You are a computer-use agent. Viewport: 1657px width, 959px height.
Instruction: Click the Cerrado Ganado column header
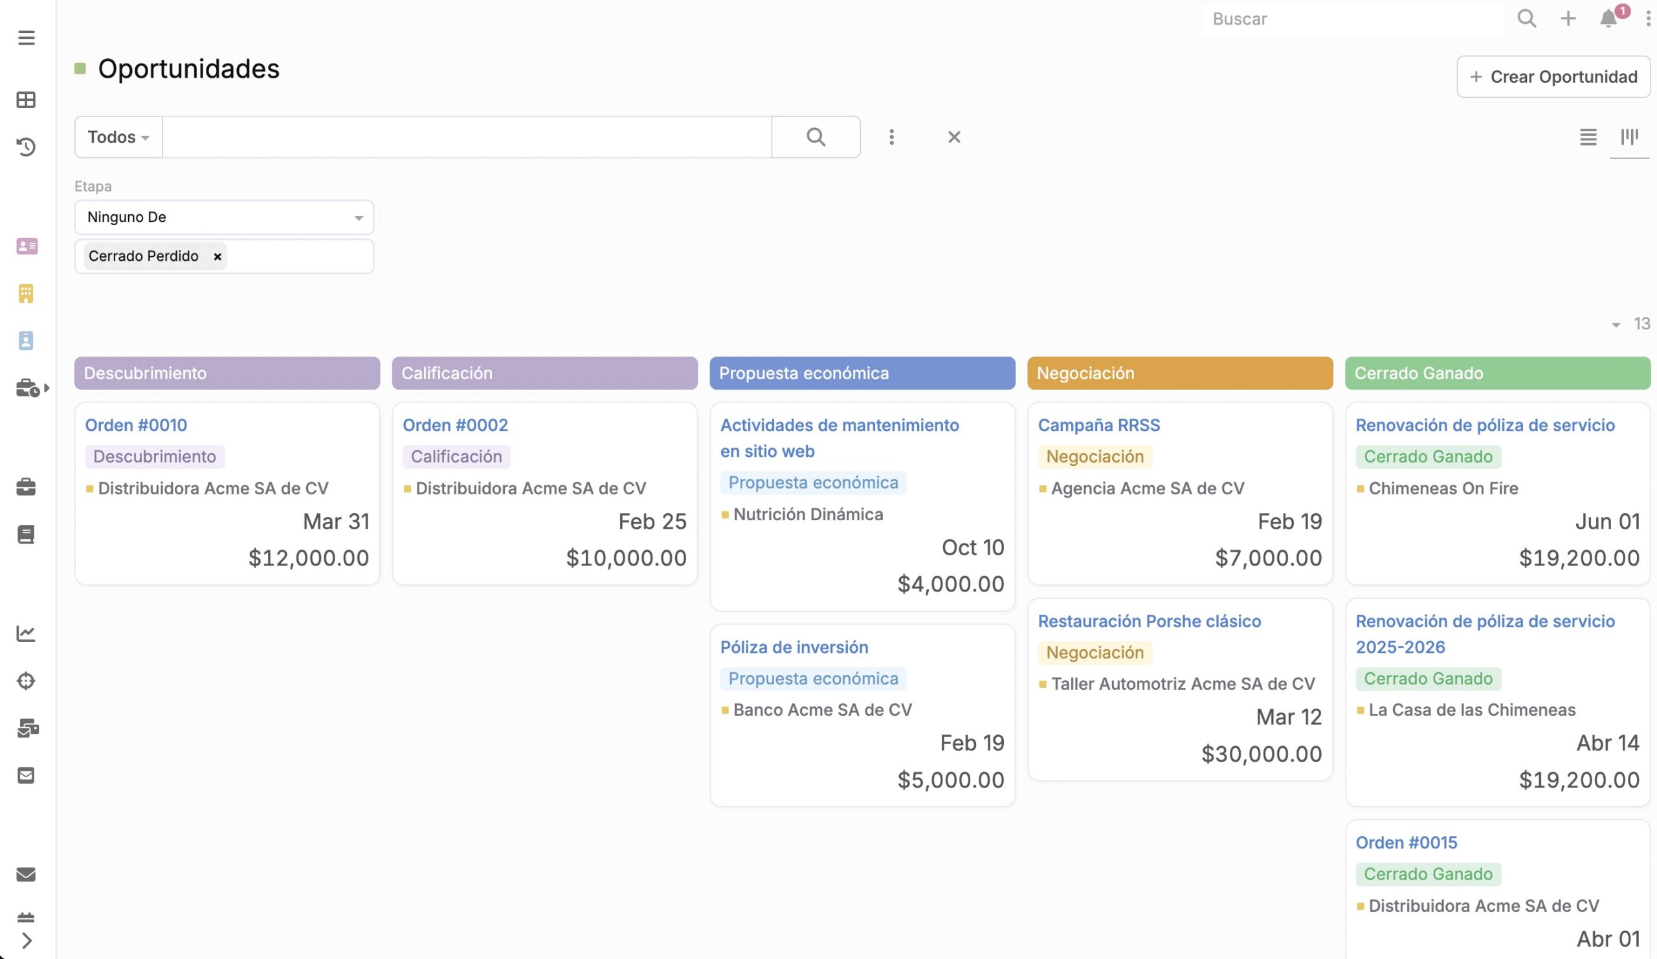pos(1497,373)
